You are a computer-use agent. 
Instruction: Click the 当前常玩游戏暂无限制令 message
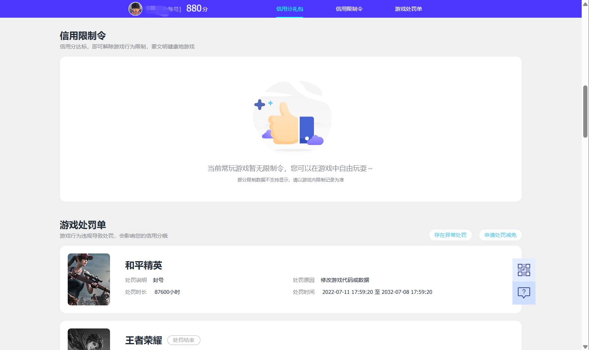click(x=290, y=168)
